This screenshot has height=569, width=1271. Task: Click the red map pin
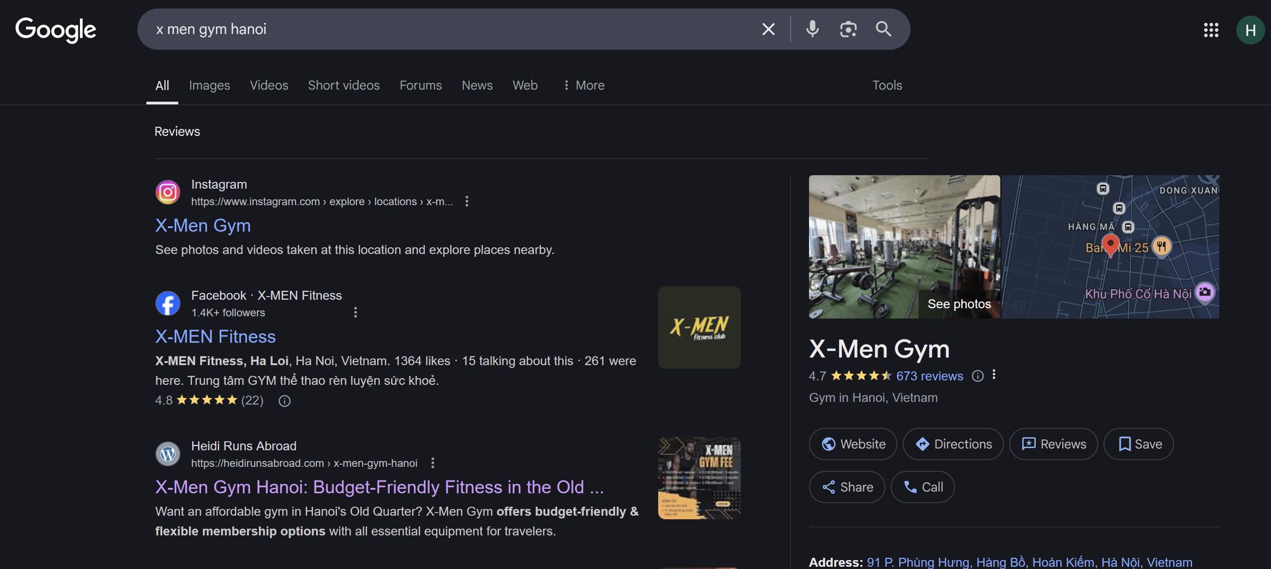(x=1110, y=246)
